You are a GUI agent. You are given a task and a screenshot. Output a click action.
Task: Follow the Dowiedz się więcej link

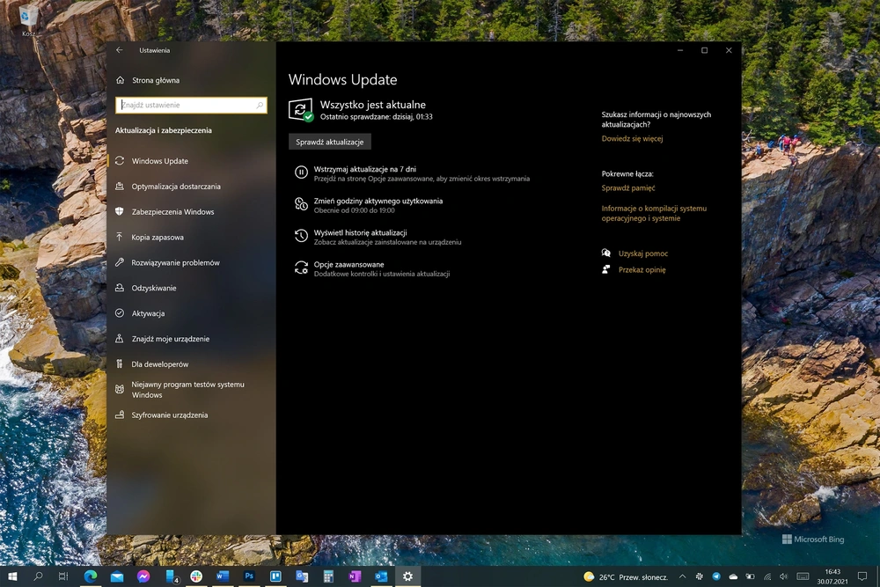click(632, 139)
